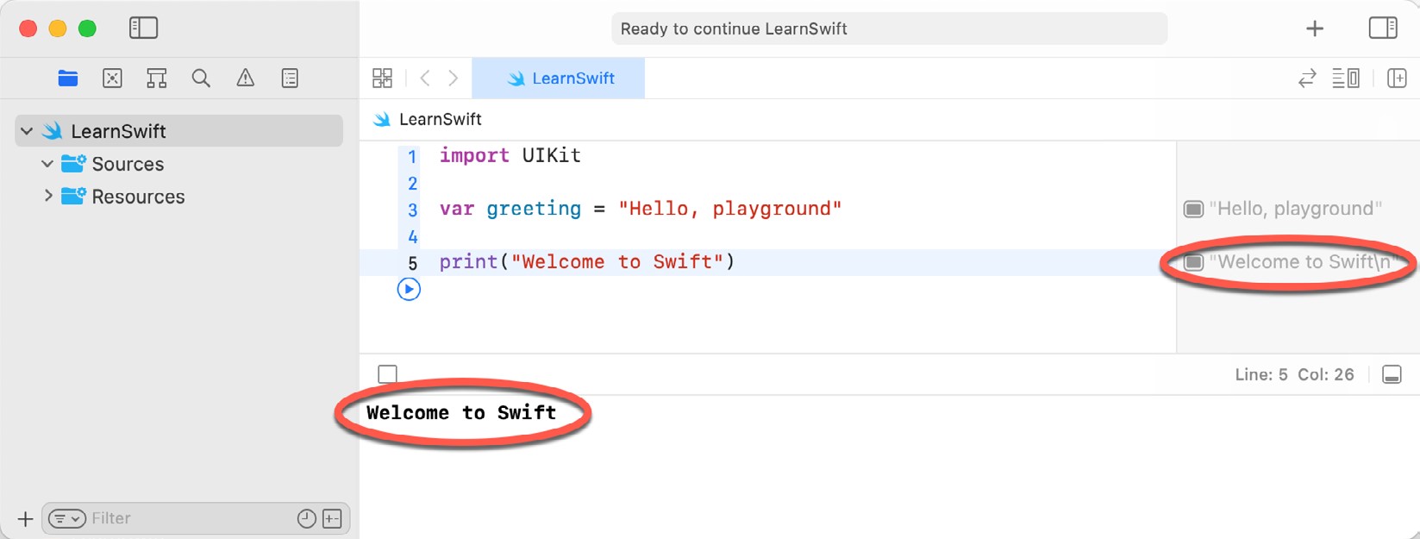Minimize the window with yellow button
This screenshot has width=1420, height=539.
(x=58, y=28)
